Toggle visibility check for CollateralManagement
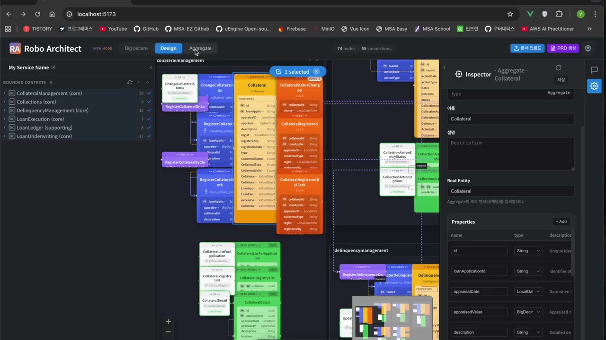Viewport: 606px width, 340px height. (149, 93)
